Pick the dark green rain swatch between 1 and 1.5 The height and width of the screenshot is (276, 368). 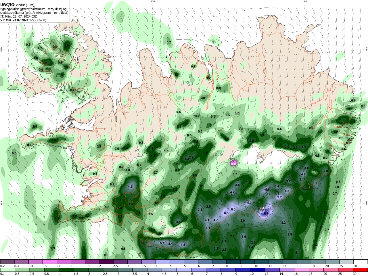pos(66,270)
